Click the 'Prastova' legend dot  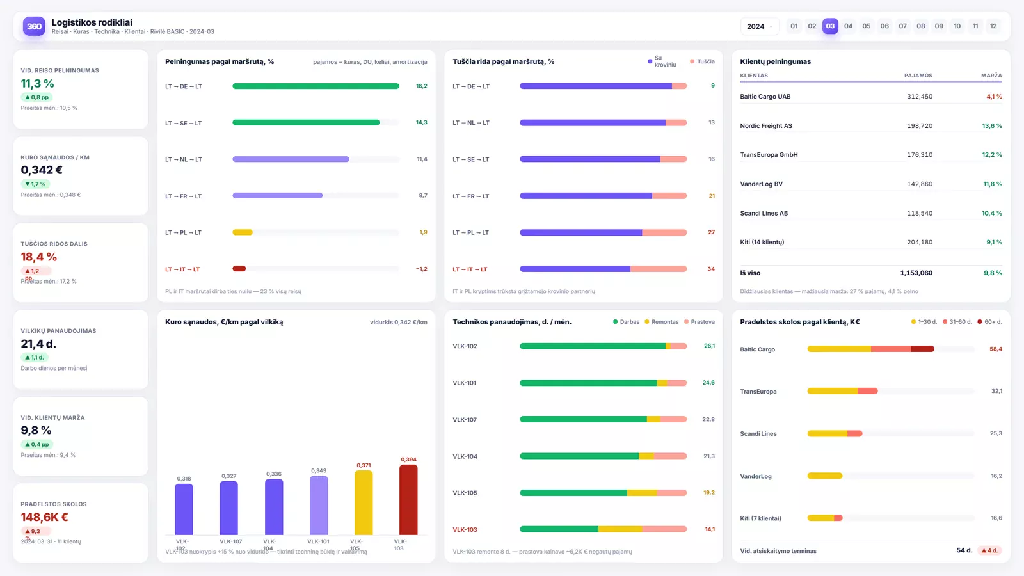[x=687, y=322]
